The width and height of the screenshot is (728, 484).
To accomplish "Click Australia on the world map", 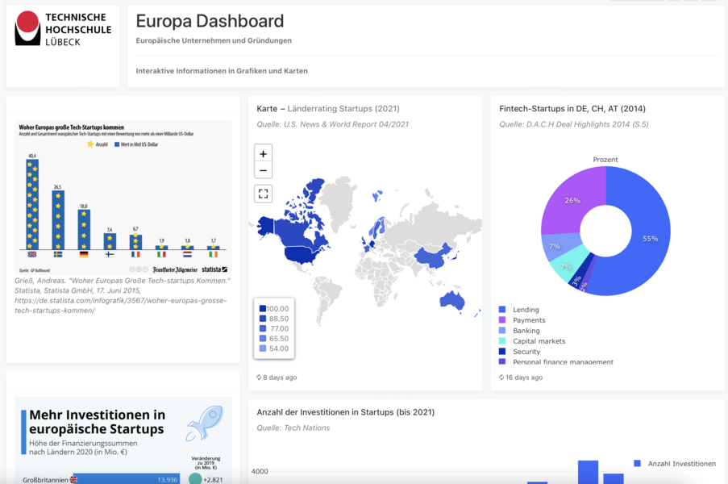I will (x=451, y=301).
